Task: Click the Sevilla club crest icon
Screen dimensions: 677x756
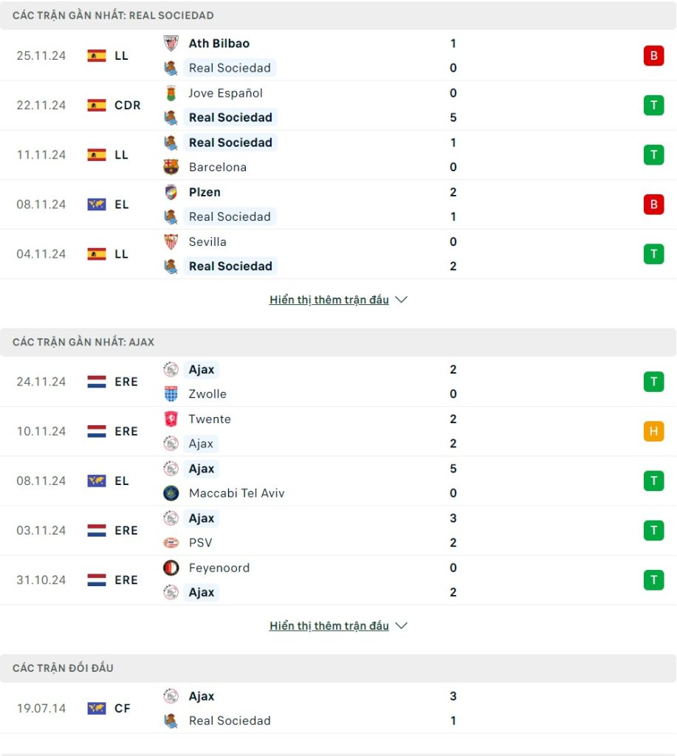Action: click(171, 241)
